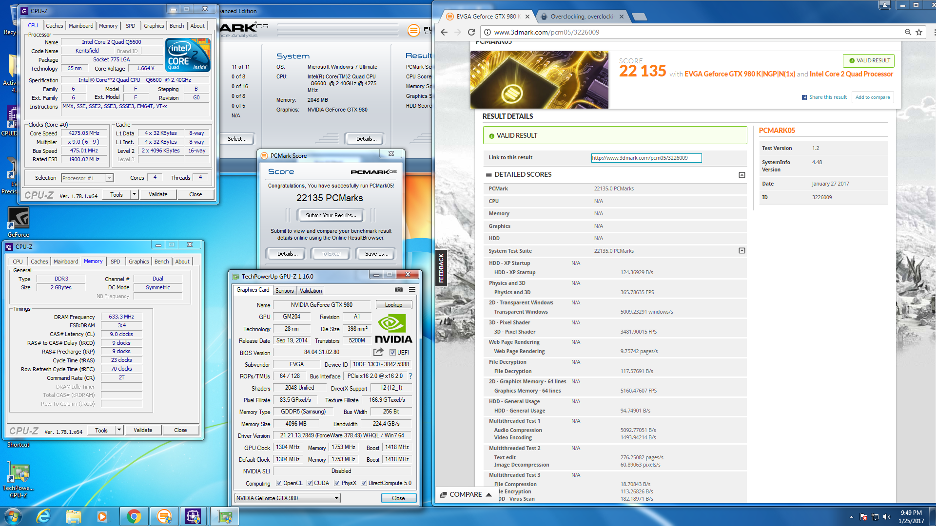Close the Overclocking browser tab

tap(622, 17)
